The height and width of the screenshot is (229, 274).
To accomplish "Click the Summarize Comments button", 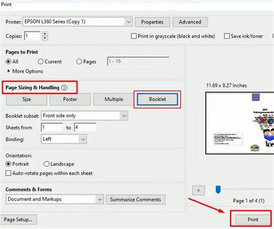I will point(135,200).
